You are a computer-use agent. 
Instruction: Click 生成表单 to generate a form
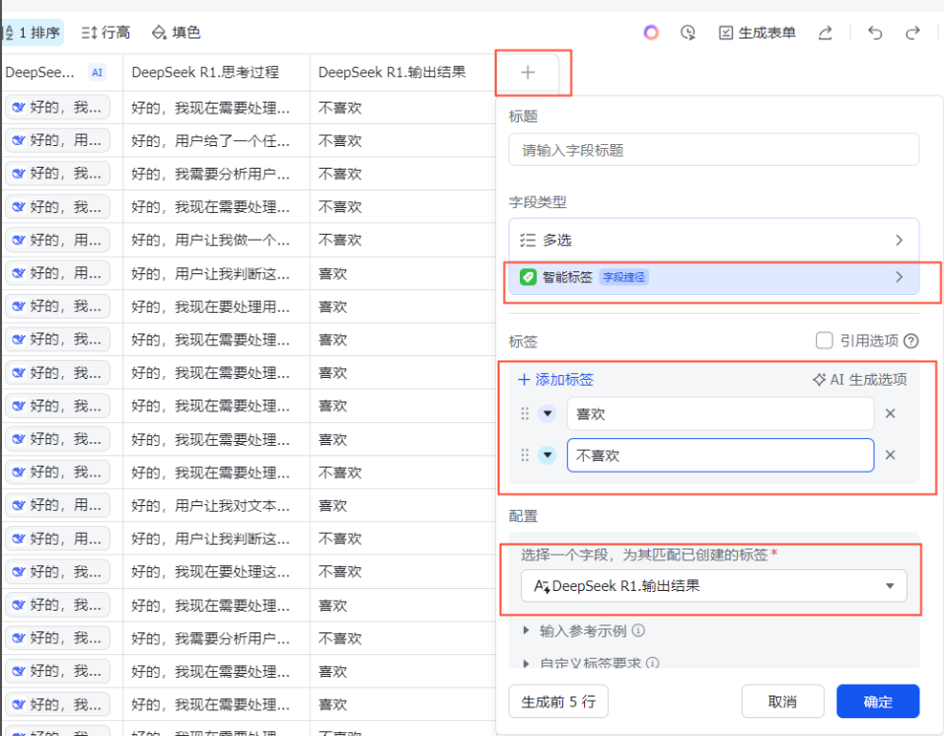758,33
